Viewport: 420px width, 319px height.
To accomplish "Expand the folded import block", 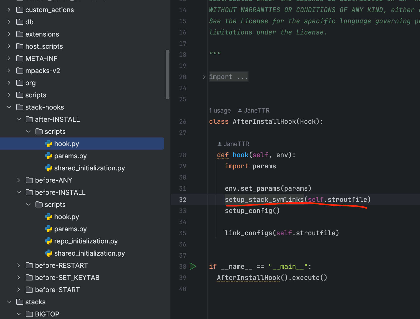I will (204, 77).
